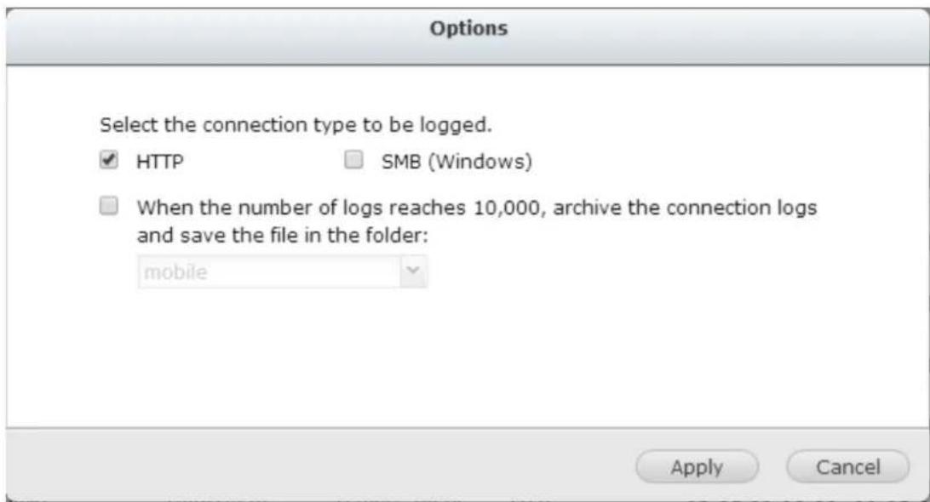The width and height of the screenshot is (930, 502).
Task: Tick the archive connection logs checkbox
Action: (107, 206)
